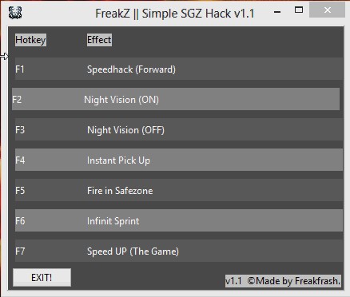This screenshot has width=350, height=297.
Task: Click the FreakZ app icon in title bar
Action: point(15,13)
